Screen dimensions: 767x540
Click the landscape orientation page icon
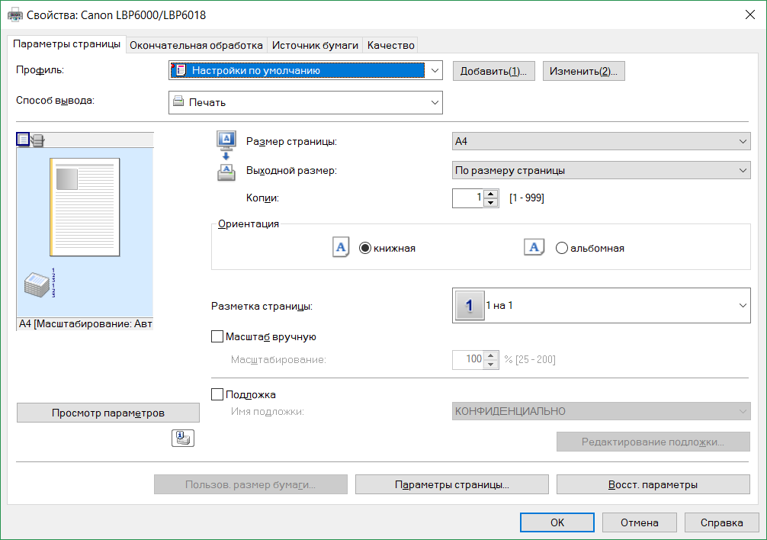[534, 247]
